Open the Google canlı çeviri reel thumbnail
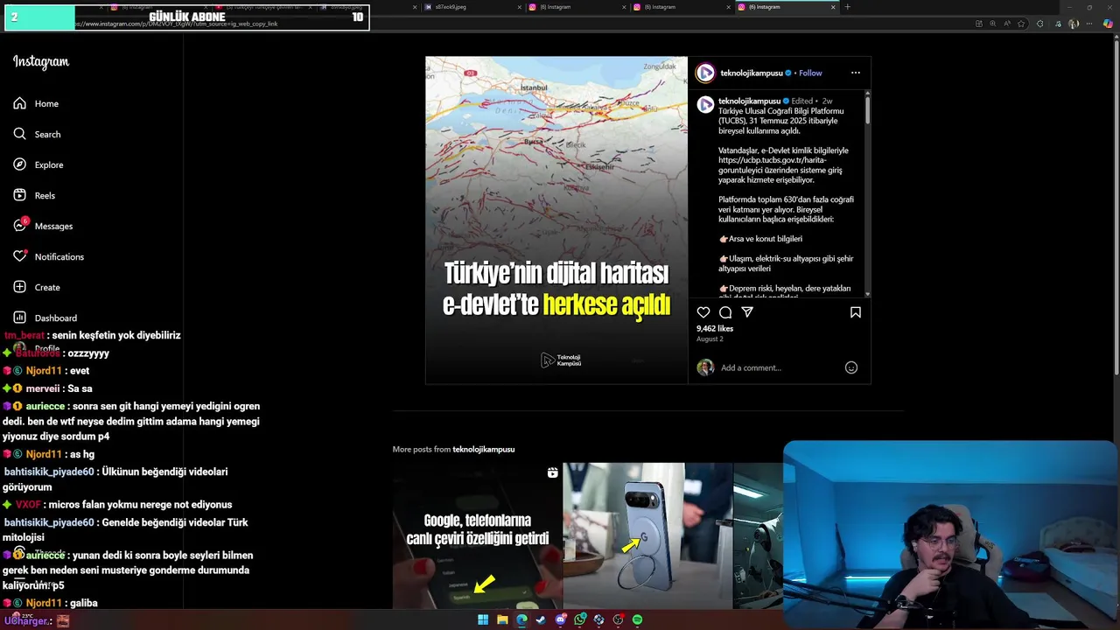The width and height of the screenshot is (1120, 630). 477,535
